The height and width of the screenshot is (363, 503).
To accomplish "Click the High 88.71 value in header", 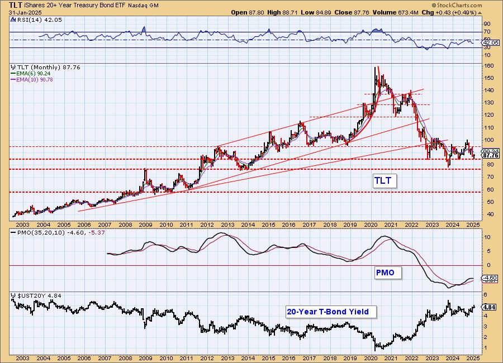I will (283, 12).
